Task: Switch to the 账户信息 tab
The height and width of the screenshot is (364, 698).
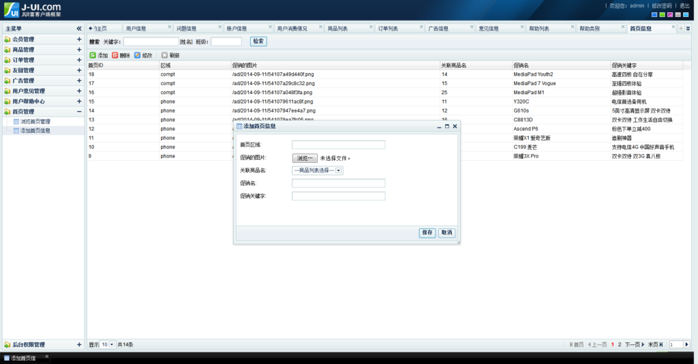Action: coord(237,29)
